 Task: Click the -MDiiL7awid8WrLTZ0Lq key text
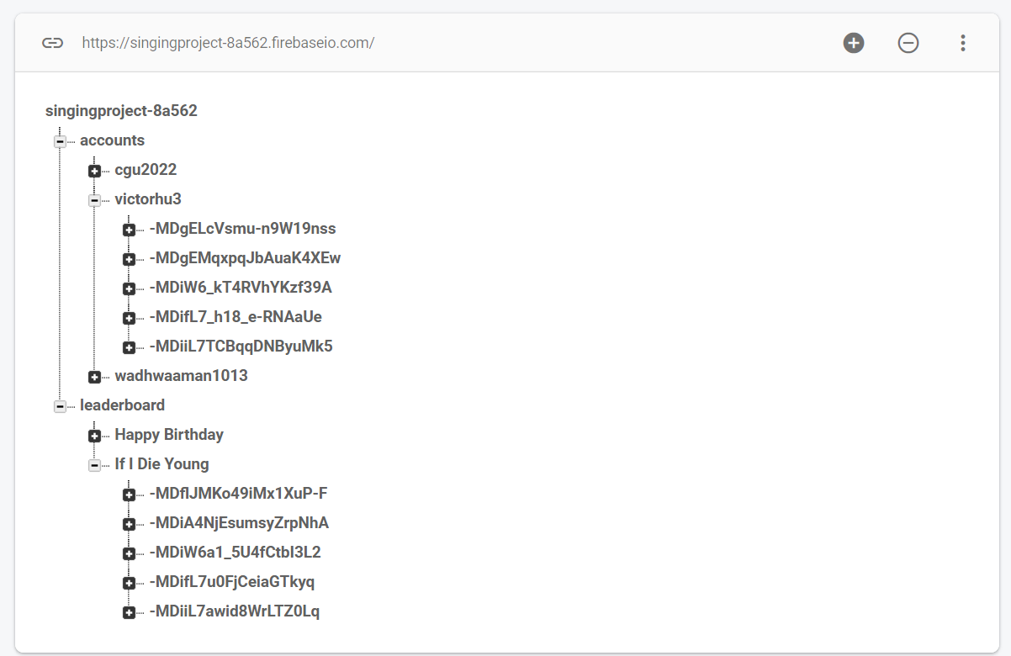pyautogui.click(x=235, y=611)
